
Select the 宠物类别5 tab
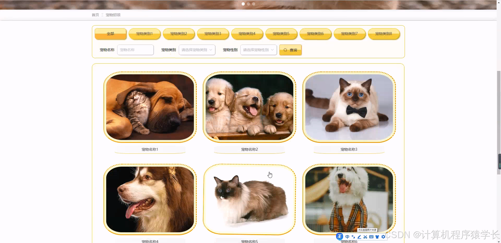pos(281,34)
